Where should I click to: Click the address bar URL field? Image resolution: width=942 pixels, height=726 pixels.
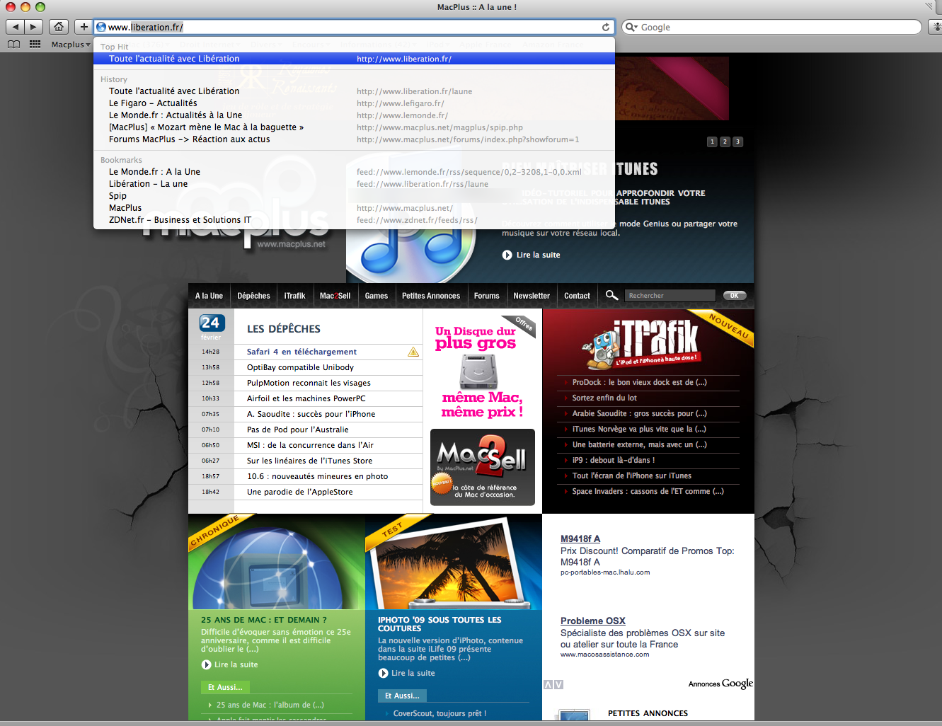click(354, 27)
